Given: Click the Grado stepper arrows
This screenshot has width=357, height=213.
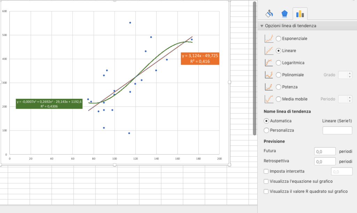Looking at the screenshot, I should (x=350, y=75).
